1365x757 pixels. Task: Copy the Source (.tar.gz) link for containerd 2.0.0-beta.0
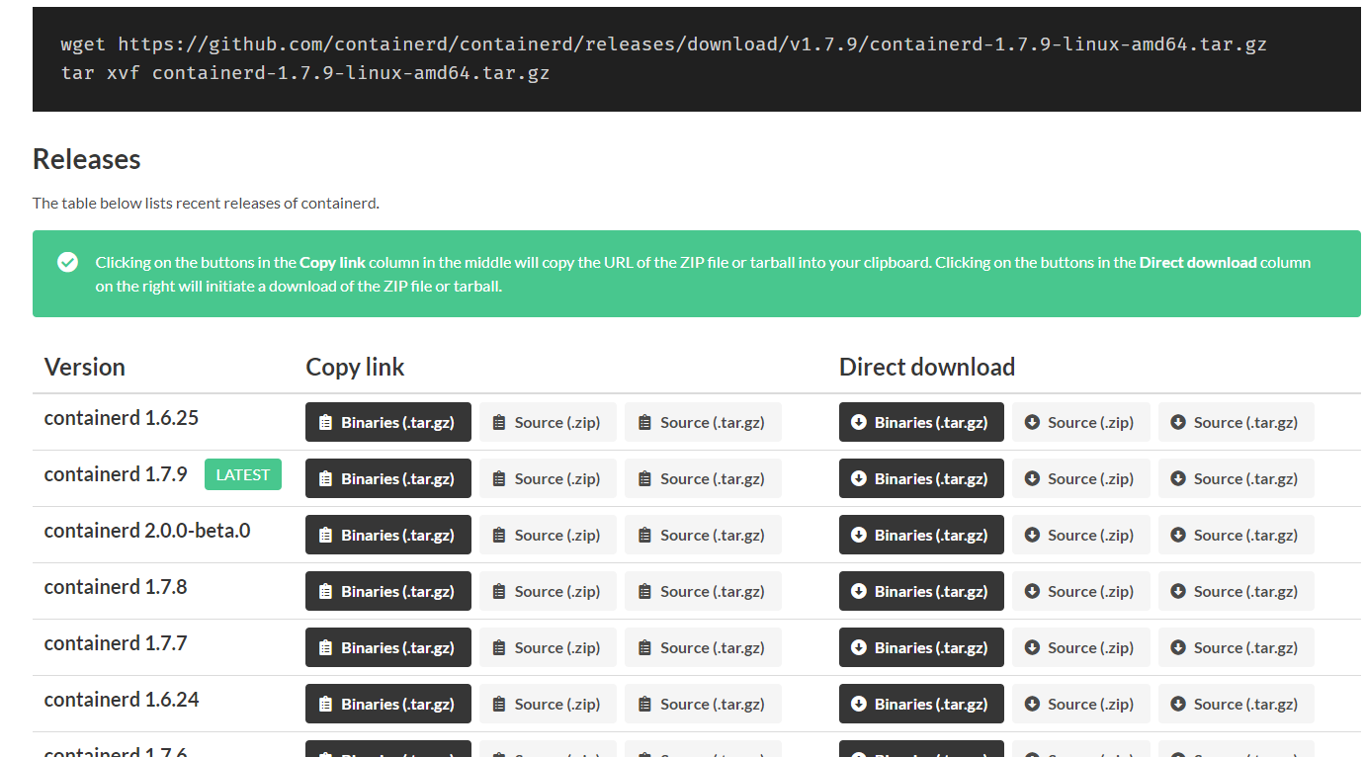pyautogui.click(x=703, y=535)
